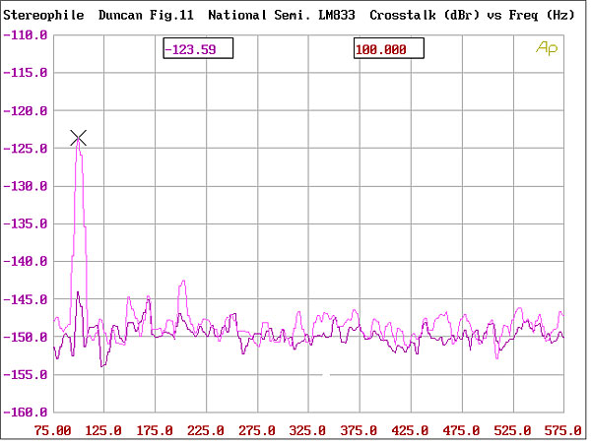Click the Ap logo in the chart corner

[x=547, y=48]
